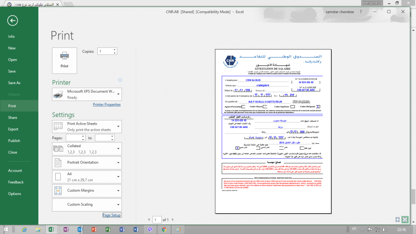The height and width of the screenshot is (234, 416).
Task: Select Save in the Backstage menu
Action: coord(12,71)
